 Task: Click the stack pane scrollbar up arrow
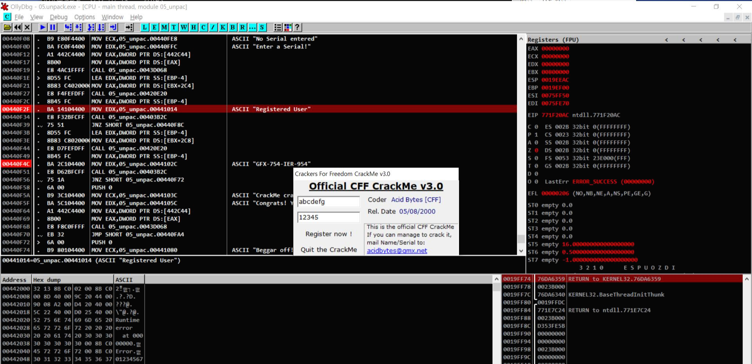coord(747,279)
